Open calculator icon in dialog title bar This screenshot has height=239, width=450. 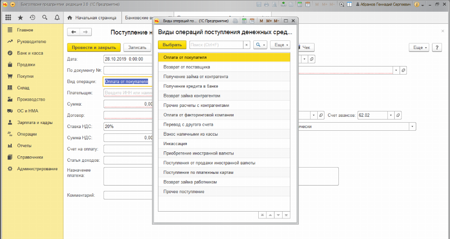click(243, 21)
